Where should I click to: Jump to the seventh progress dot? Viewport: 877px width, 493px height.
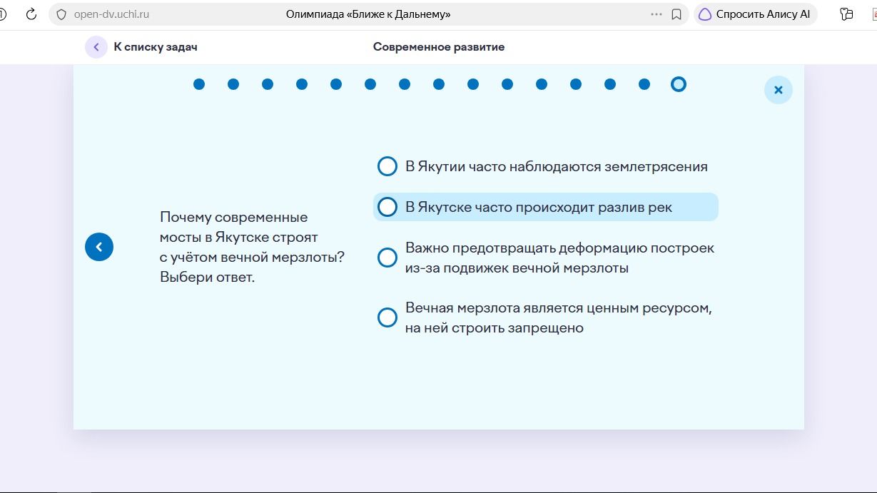coord(405,84)
